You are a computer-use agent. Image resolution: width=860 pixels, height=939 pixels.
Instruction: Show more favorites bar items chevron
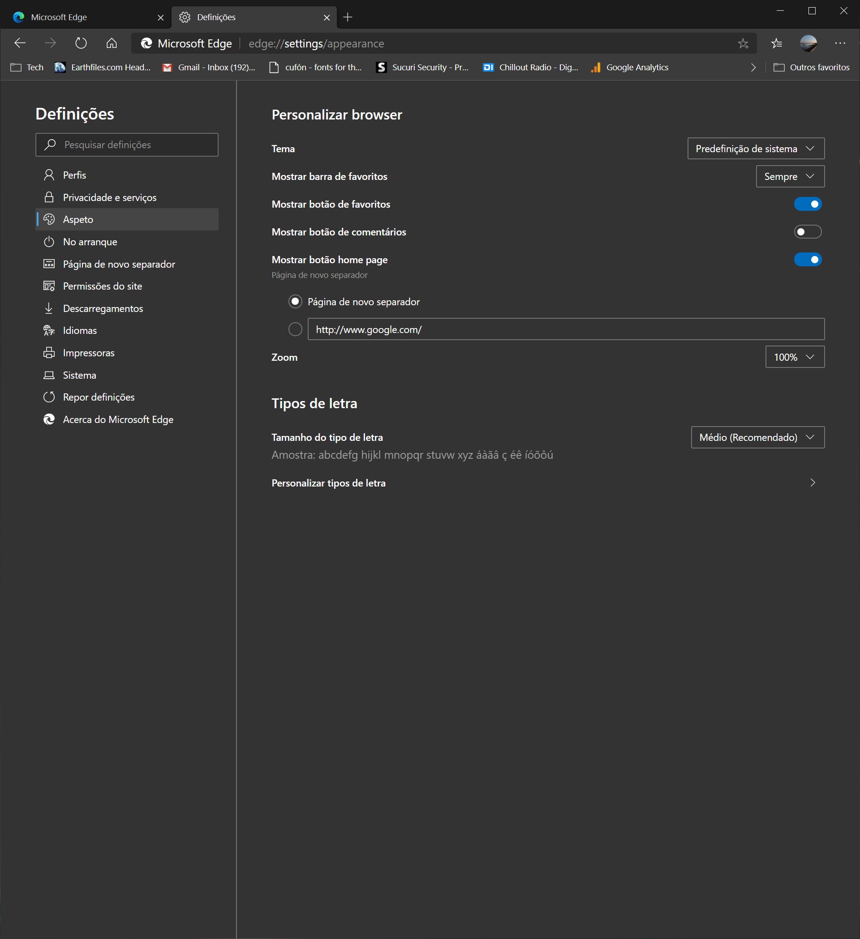(753, 68)
